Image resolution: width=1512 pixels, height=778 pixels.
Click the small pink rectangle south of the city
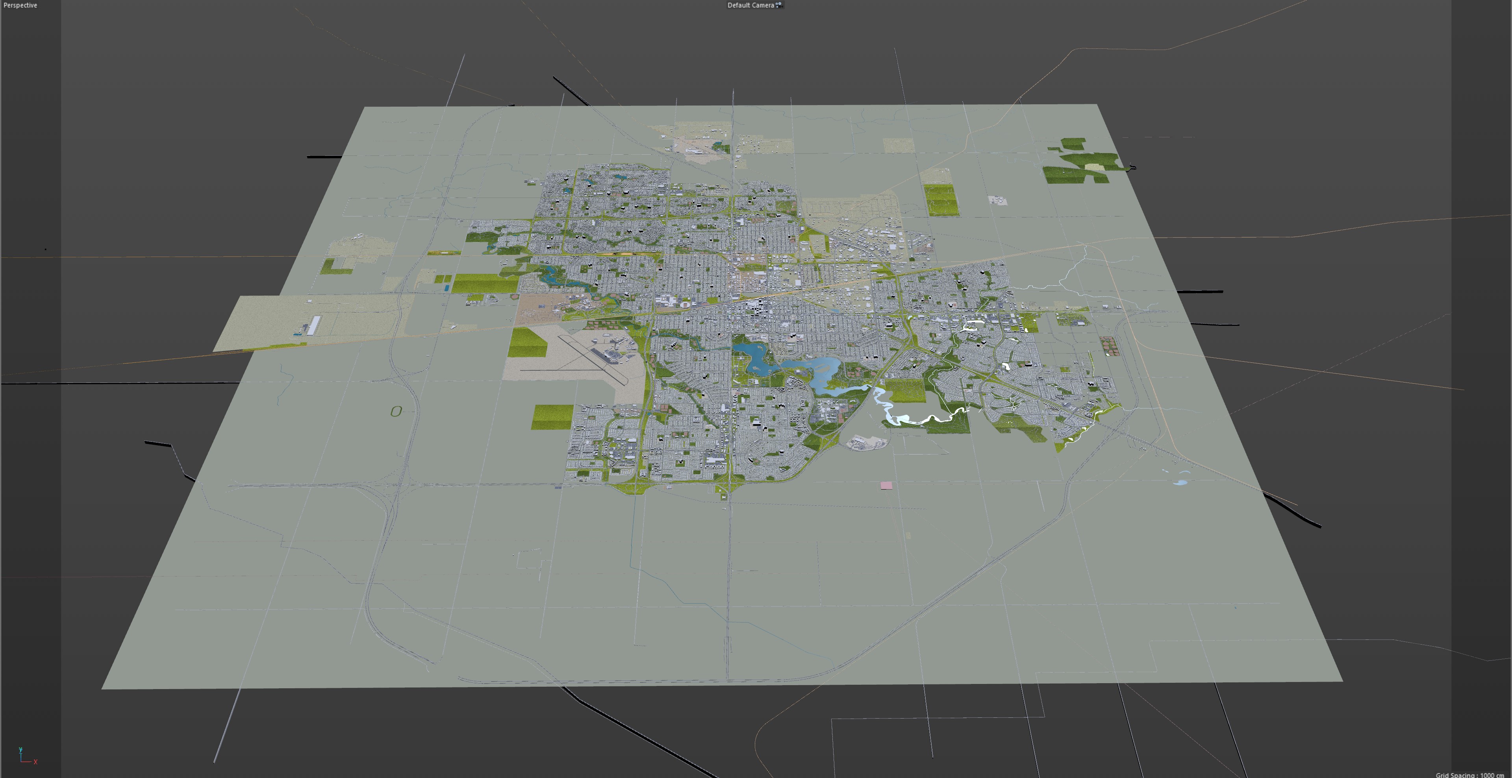pyautogui.click(x=886, y=485)
